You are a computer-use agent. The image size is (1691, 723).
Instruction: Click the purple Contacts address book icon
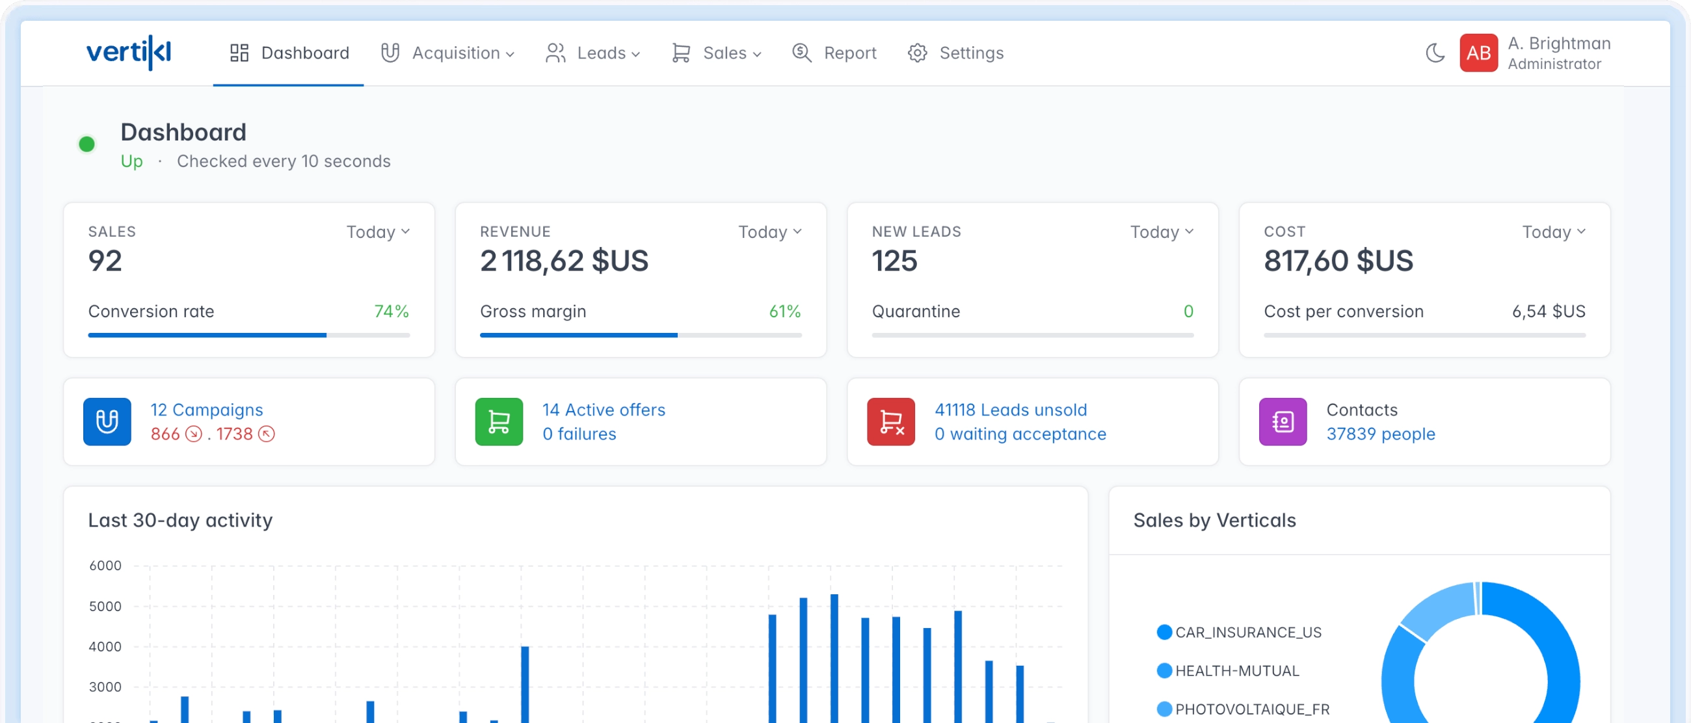pos(1283,421)
